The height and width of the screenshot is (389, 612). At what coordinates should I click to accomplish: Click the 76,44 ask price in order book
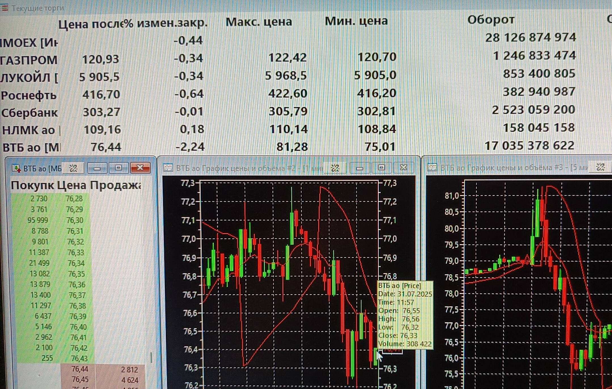coord(80,369)
